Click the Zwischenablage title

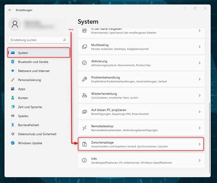click(103, 142)
